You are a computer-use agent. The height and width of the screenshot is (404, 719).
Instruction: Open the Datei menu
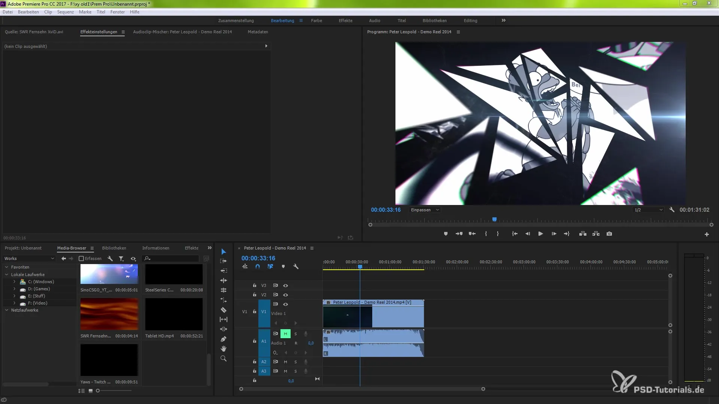coord(7,12)
